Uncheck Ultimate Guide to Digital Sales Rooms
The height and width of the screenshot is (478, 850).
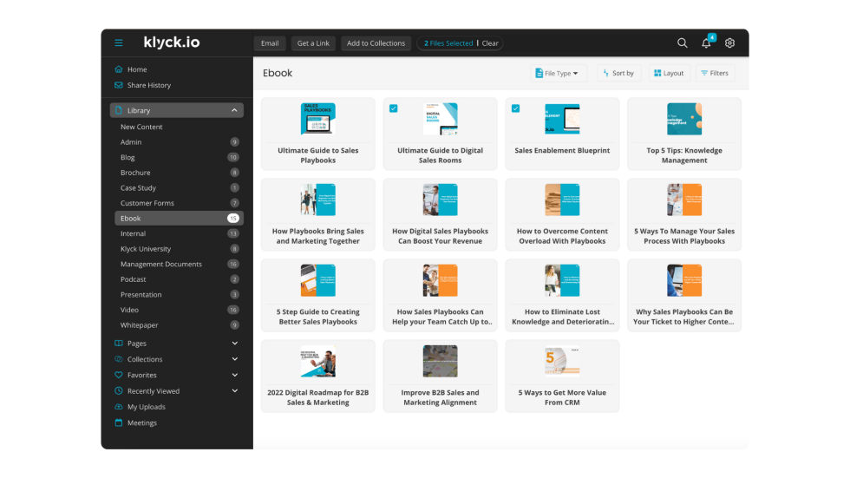point(394,108)
